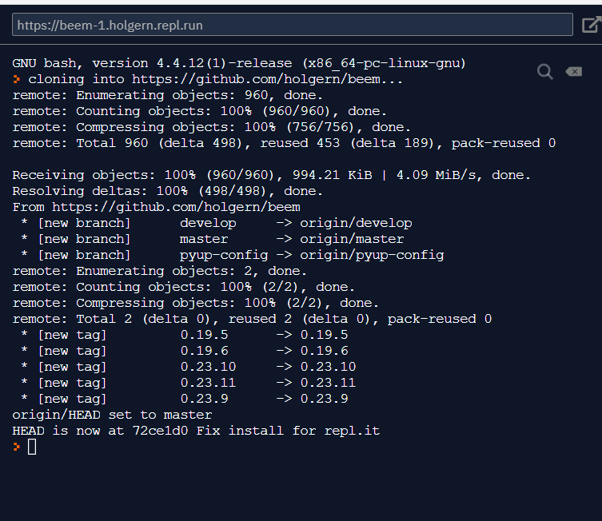Click the orange prompt arrow before 'cloning into'
602x521 pixels.
(16, 79)
